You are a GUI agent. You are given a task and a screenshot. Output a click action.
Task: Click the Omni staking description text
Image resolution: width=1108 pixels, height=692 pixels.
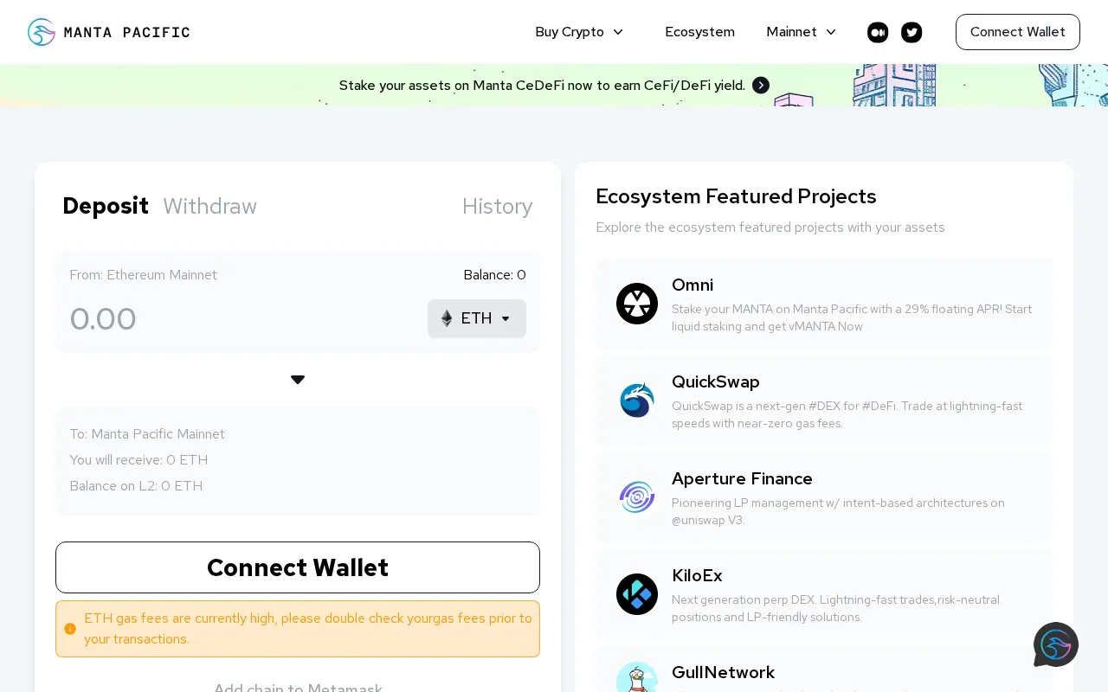click(852, 317)
